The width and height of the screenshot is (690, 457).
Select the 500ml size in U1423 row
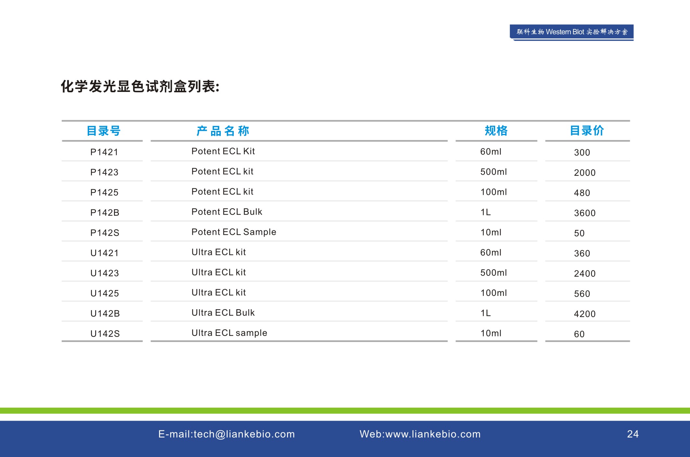click(x=494, y=273)
